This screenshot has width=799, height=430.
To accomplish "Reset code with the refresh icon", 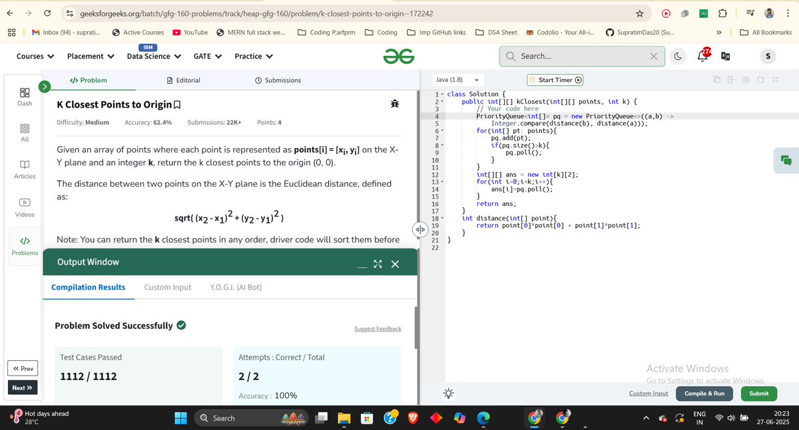I will click(x=760, y=80).
